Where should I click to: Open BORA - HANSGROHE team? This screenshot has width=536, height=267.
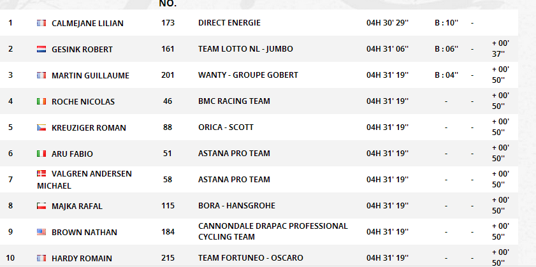tap(236, 205)
